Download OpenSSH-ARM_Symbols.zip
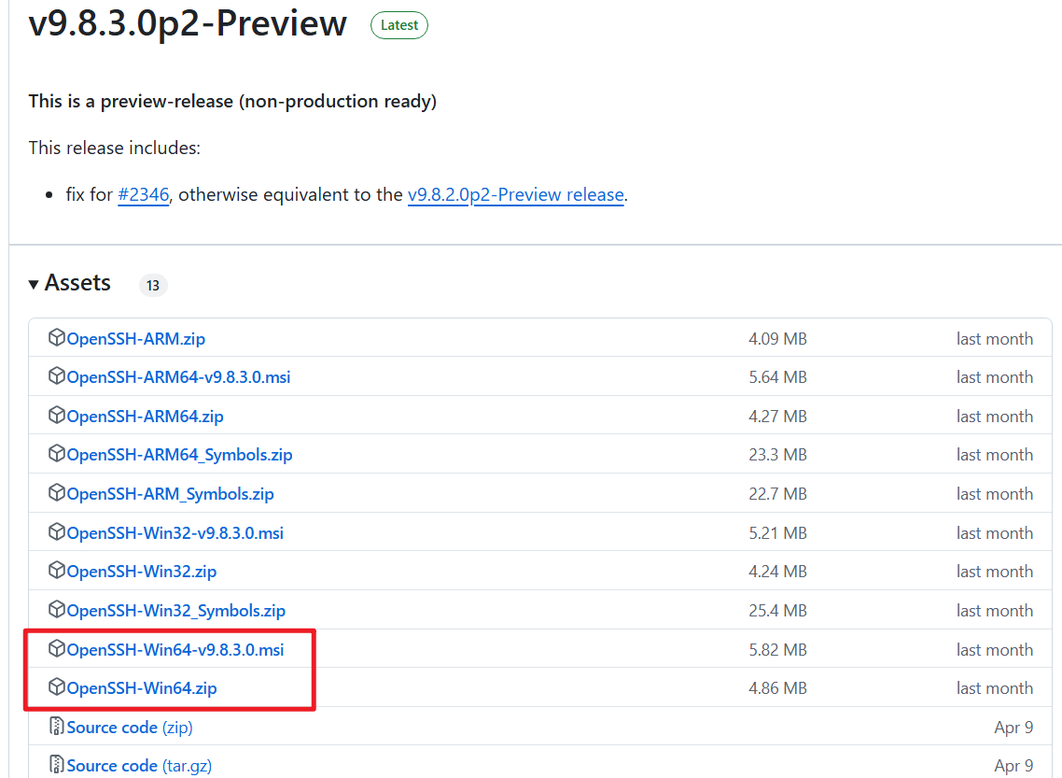Image resolution: width=1062 pixels, height=778 pixels. [x=170, y=494]
